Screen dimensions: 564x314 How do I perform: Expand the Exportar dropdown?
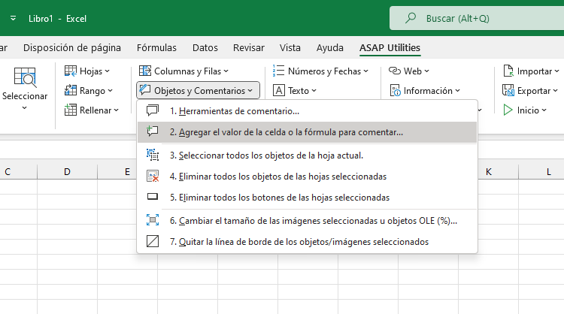(x=556, y=91)
